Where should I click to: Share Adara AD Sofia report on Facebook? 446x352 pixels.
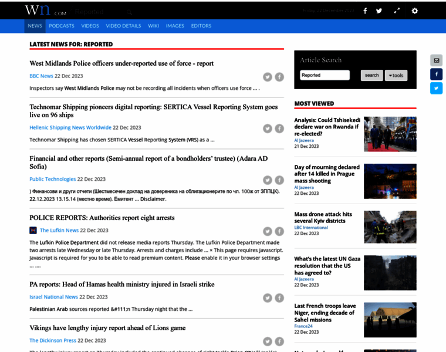click(x=279, y=180)
